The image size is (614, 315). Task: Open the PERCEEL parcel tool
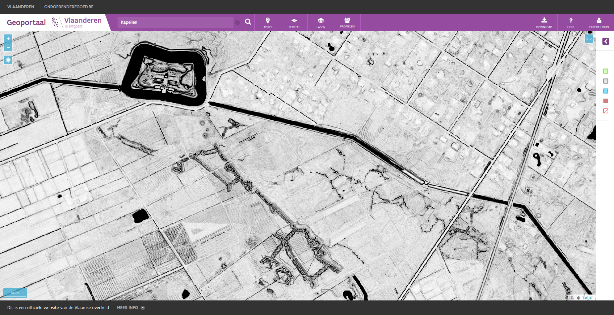(x=294, y=22)
